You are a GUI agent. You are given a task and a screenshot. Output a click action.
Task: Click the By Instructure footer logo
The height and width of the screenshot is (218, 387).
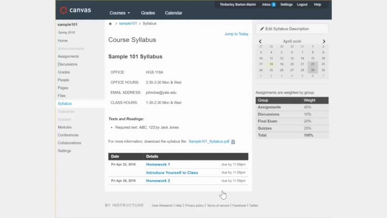(124, 205)
